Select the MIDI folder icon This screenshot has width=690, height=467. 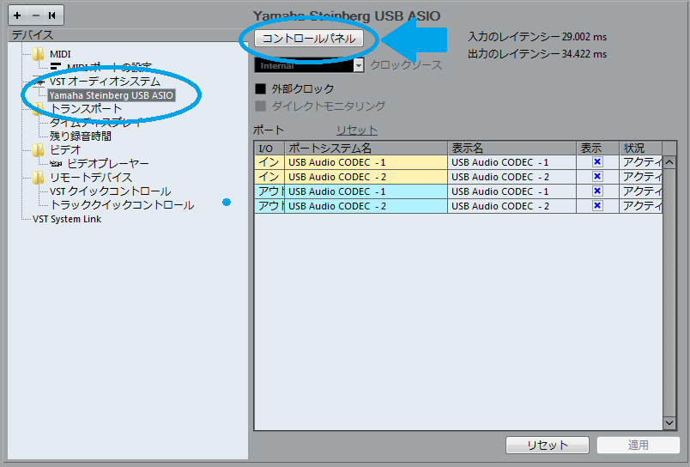(x=39, y=54)
